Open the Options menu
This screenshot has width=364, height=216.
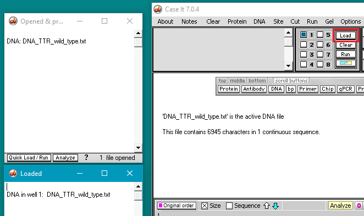coord(351,21)
